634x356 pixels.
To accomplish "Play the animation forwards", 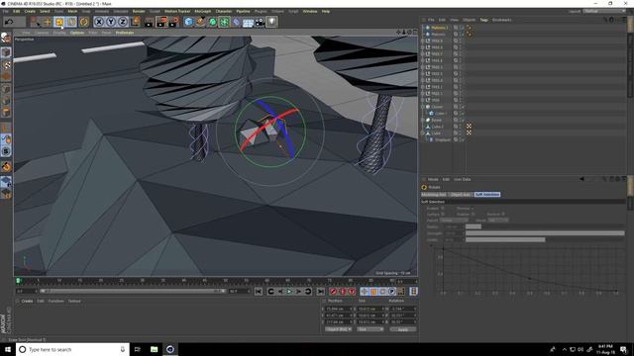I will 289,292.
